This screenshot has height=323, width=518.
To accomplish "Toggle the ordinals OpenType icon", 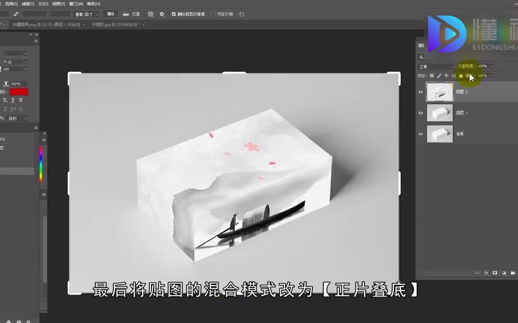I will click(13, 109).
